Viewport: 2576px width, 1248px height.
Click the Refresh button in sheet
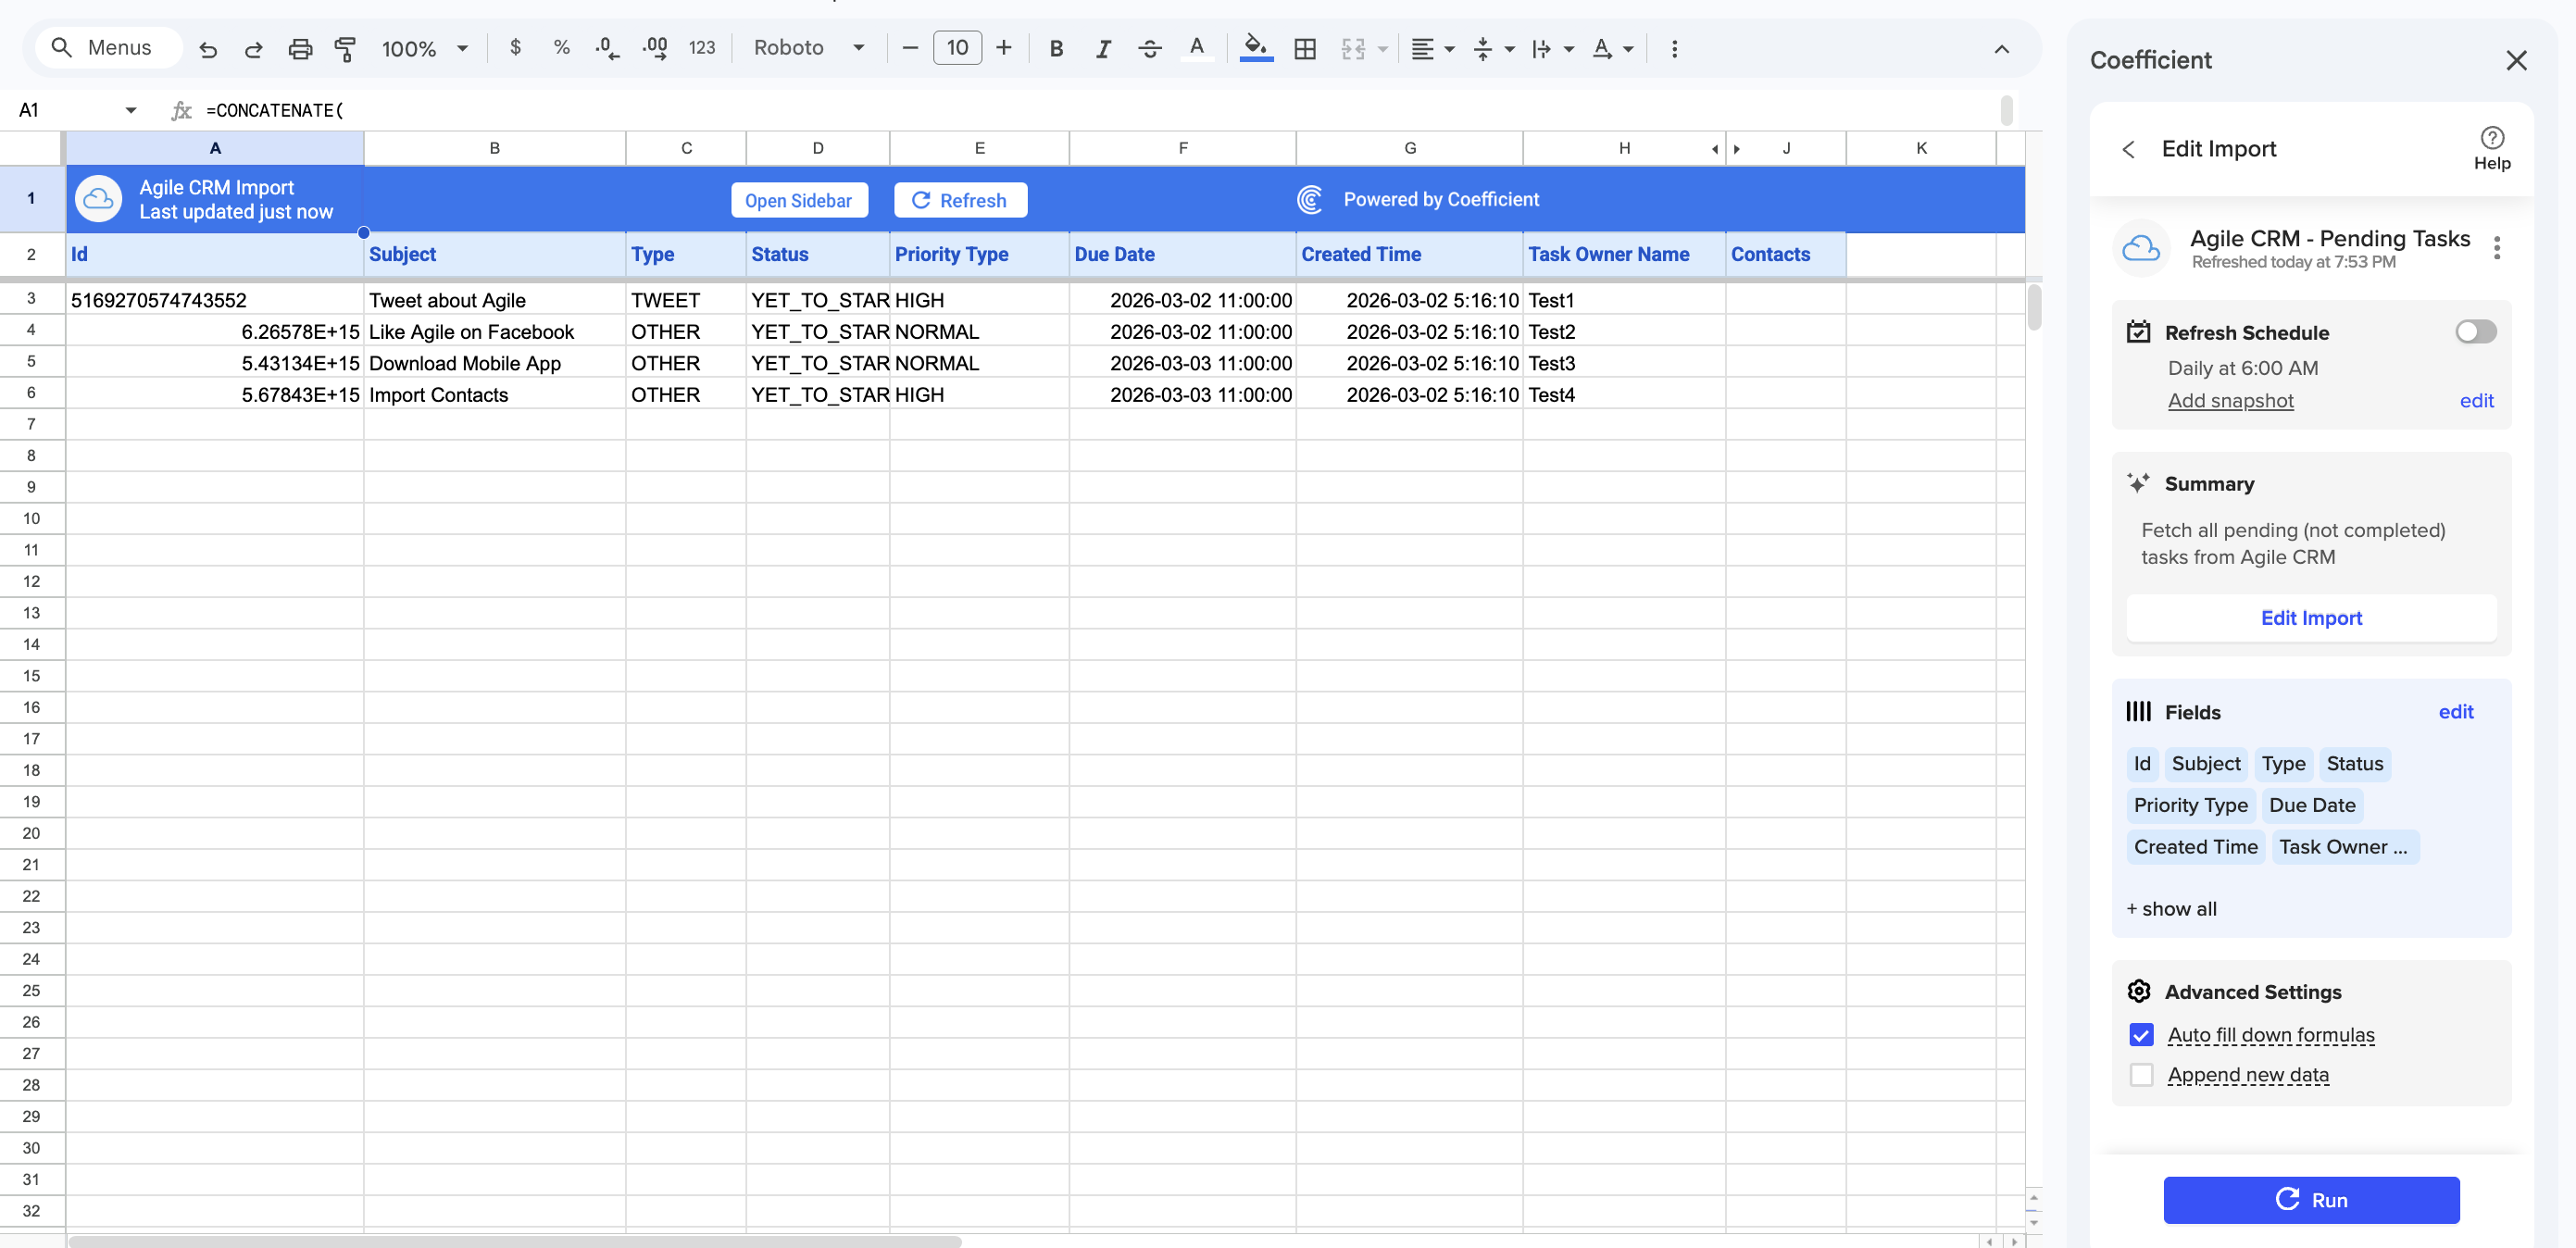pos(959,200)
